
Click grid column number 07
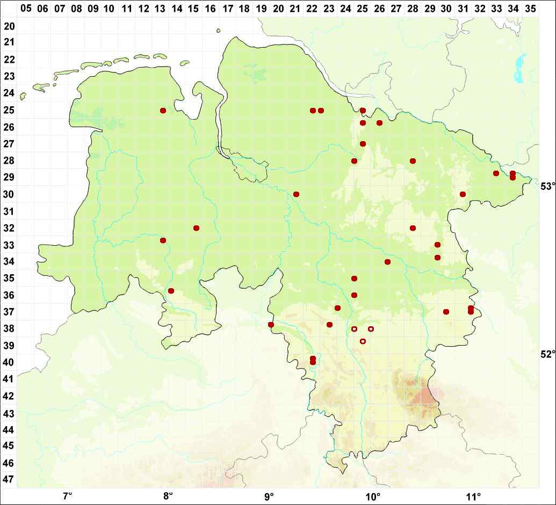click(60, 8)
